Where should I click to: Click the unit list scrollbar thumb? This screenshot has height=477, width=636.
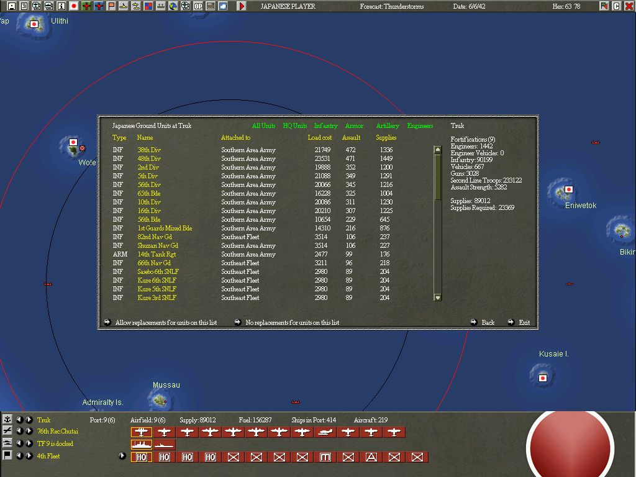pos(438,177)
